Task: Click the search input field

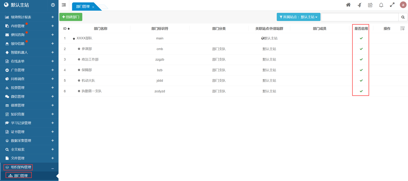Action: [360, 17]
